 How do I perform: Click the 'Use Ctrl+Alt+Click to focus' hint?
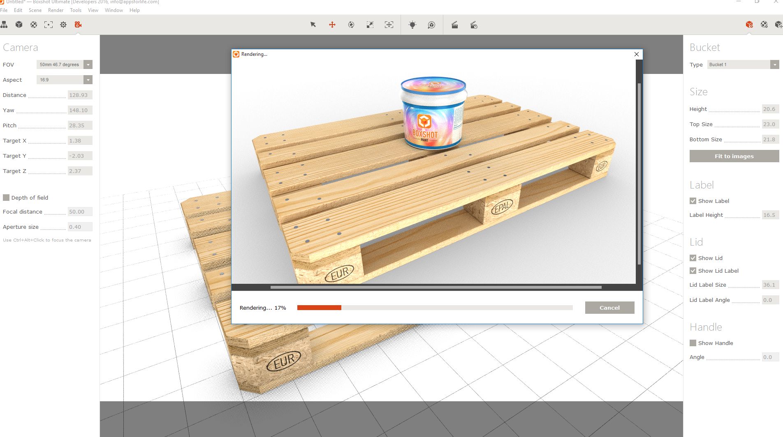pos(47,240)
